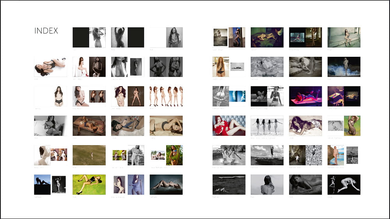Select the thumbnail with blank white left panel

[158, 37]
